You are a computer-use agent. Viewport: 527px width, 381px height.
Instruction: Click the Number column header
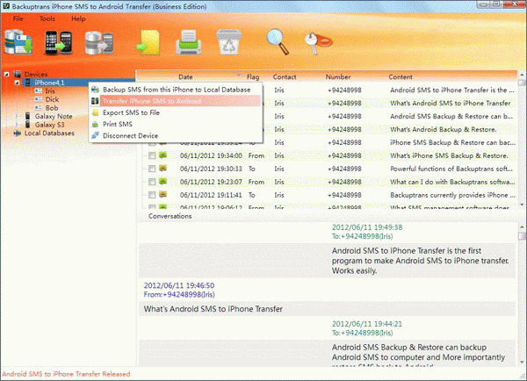click(x=338, y=77)
